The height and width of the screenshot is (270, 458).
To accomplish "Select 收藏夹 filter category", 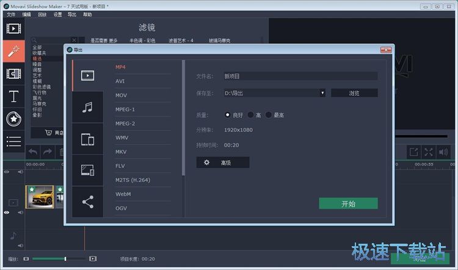I will [x=39, y=53].
